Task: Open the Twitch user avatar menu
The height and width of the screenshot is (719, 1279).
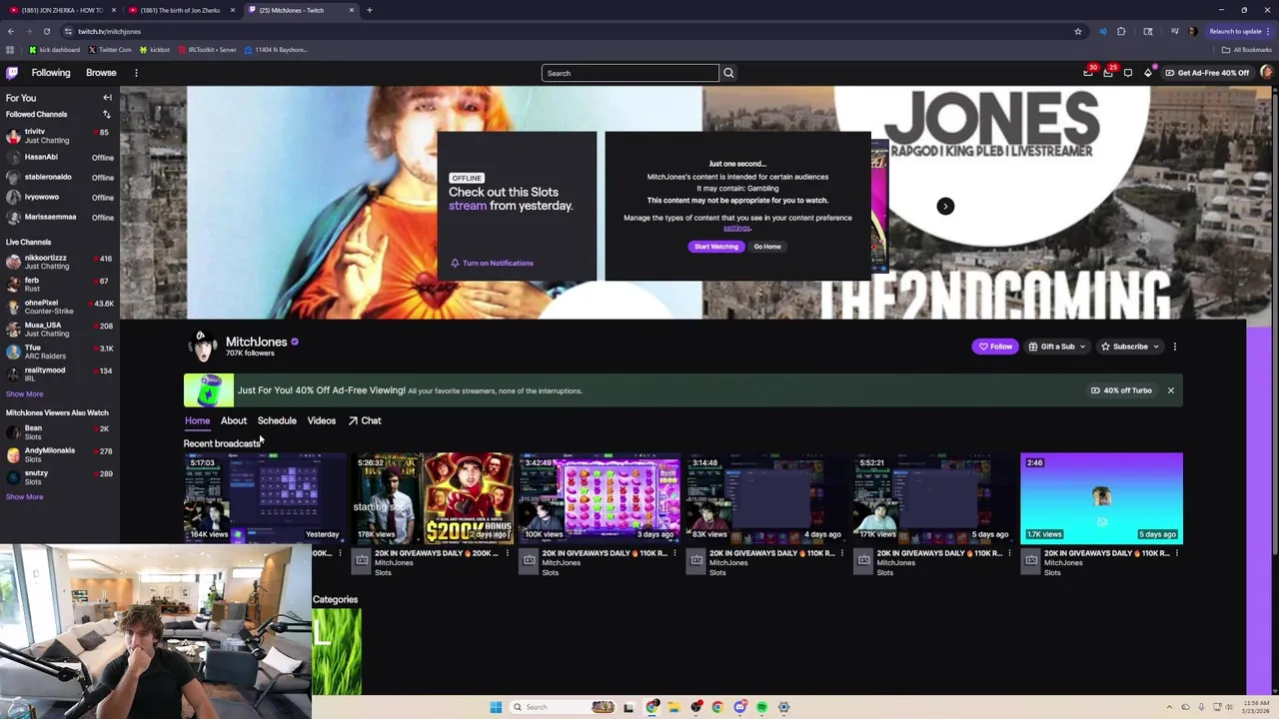Action: 1266,73
